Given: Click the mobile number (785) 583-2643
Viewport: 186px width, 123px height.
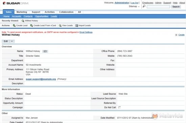Looking at the screenshot, I should [125, 56].
